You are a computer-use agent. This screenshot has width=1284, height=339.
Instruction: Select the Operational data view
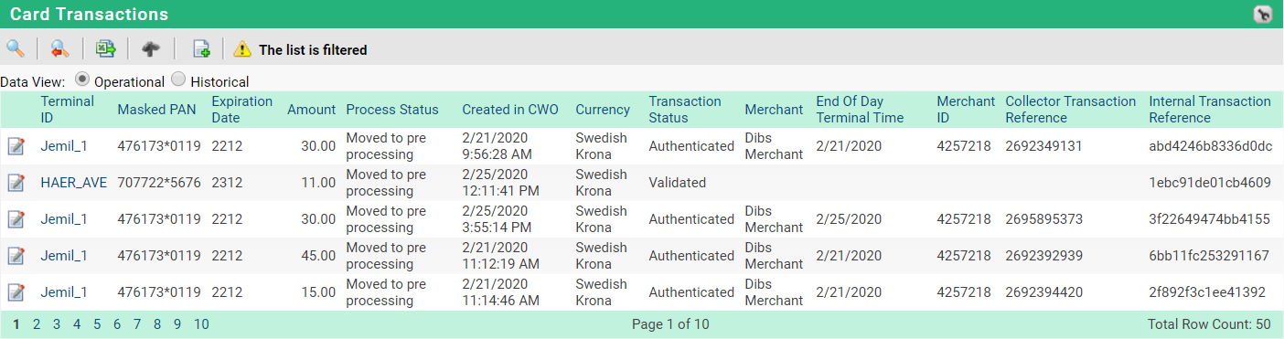pos(82,79)
